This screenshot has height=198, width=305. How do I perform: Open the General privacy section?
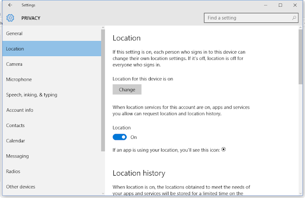point(14,34)
